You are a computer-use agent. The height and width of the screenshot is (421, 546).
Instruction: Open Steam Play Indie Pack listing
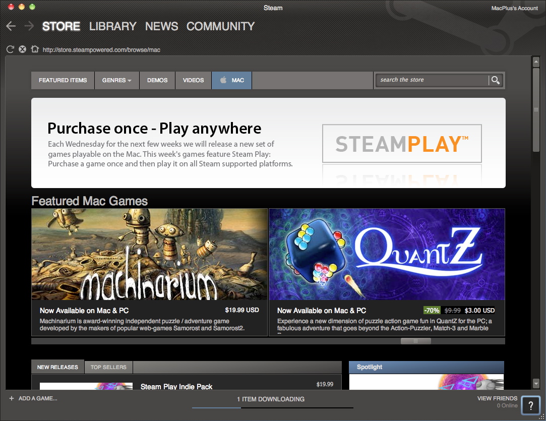coord(176,386)
